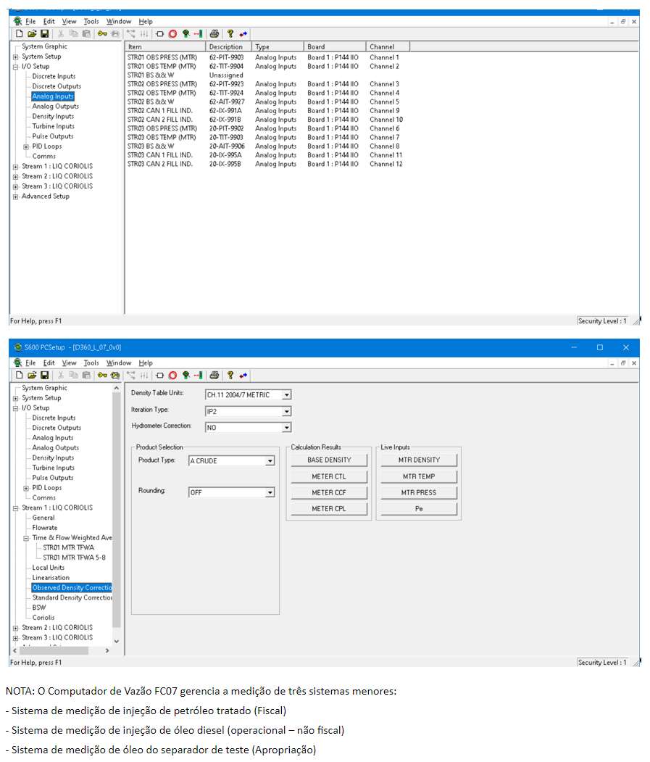Expand PID Loops node in Analog Inputs window tree
Image resolution: width=650 pixels, height=762 pixels.
[26, 146]
